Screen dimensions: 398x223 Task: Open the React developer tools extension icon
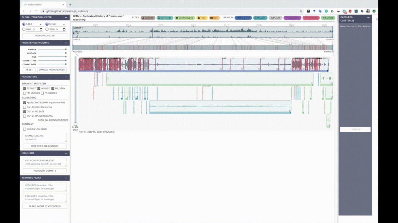point(356,11)
